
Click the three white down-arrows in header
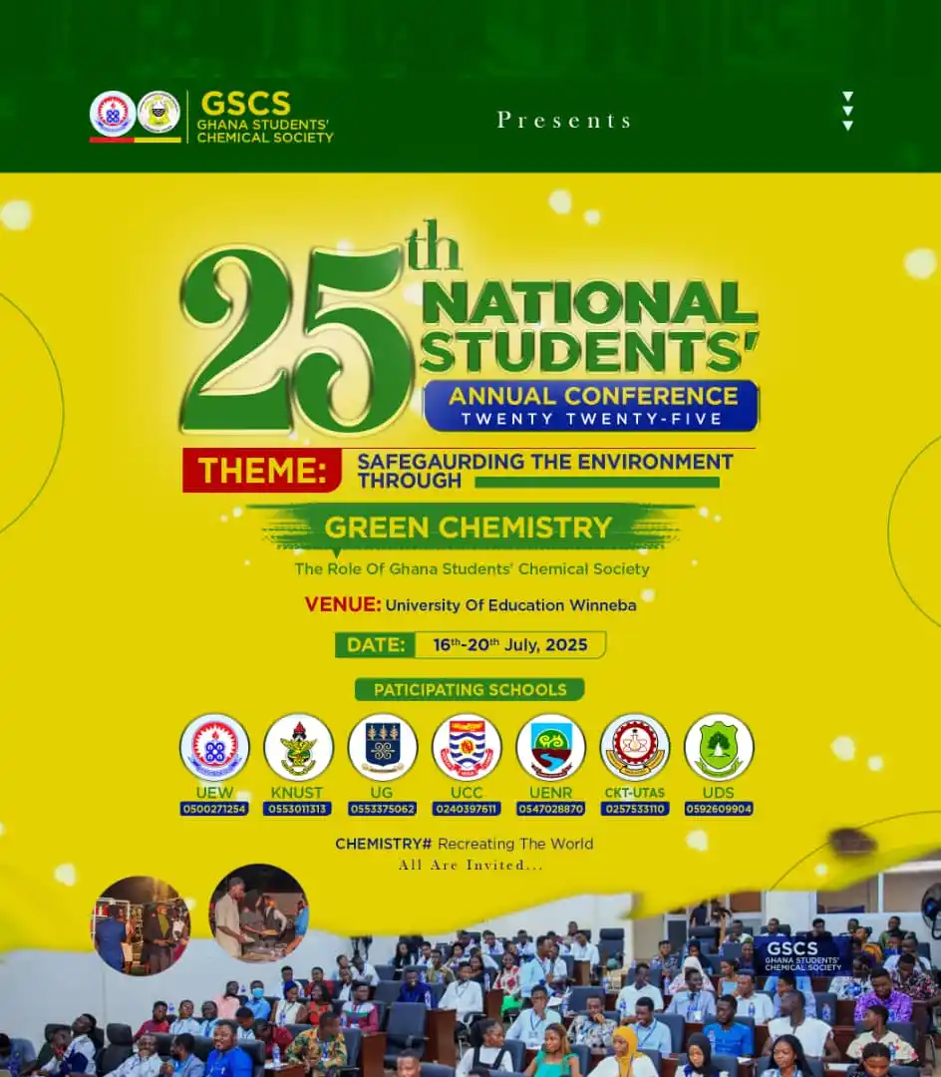coord(847,111)
